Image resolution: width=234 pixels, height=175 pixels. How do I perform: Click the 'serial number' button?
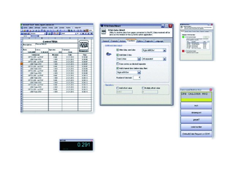click(x=196, y=127)
